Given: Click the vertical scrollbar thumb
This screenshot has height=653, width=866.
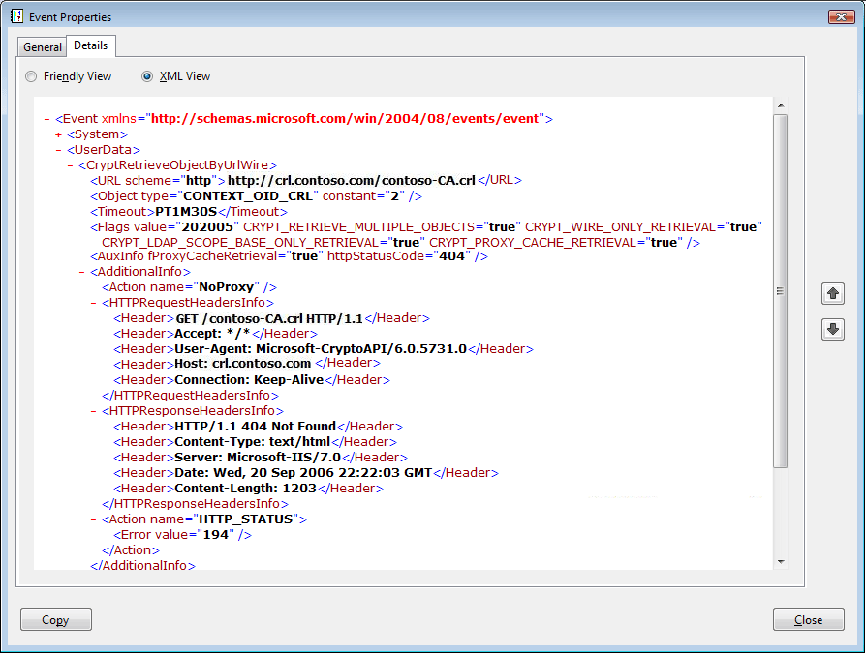Looking at the screenshot, I should tap(781, 290).
